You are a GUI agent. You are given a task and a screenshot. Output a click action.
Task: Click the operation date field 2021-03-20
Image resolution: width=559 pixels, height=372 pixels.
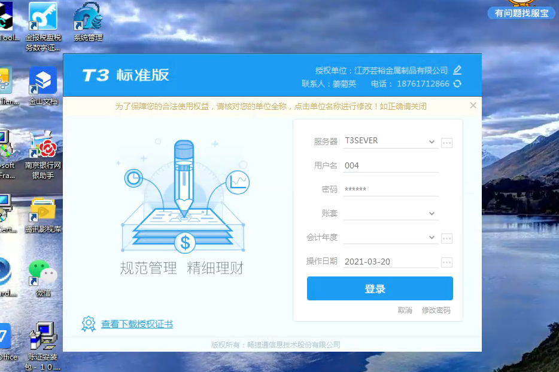[x=391, y=262]
